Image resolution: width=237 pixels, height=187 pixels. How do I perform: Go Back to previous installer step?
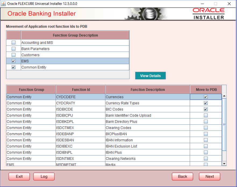182,177
